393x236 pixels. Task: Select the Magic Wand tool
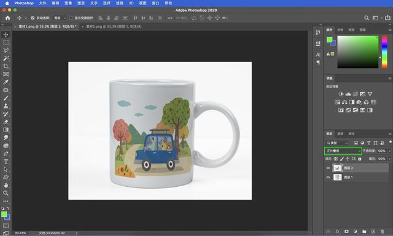pyautogui.click(x=6, y=58)
